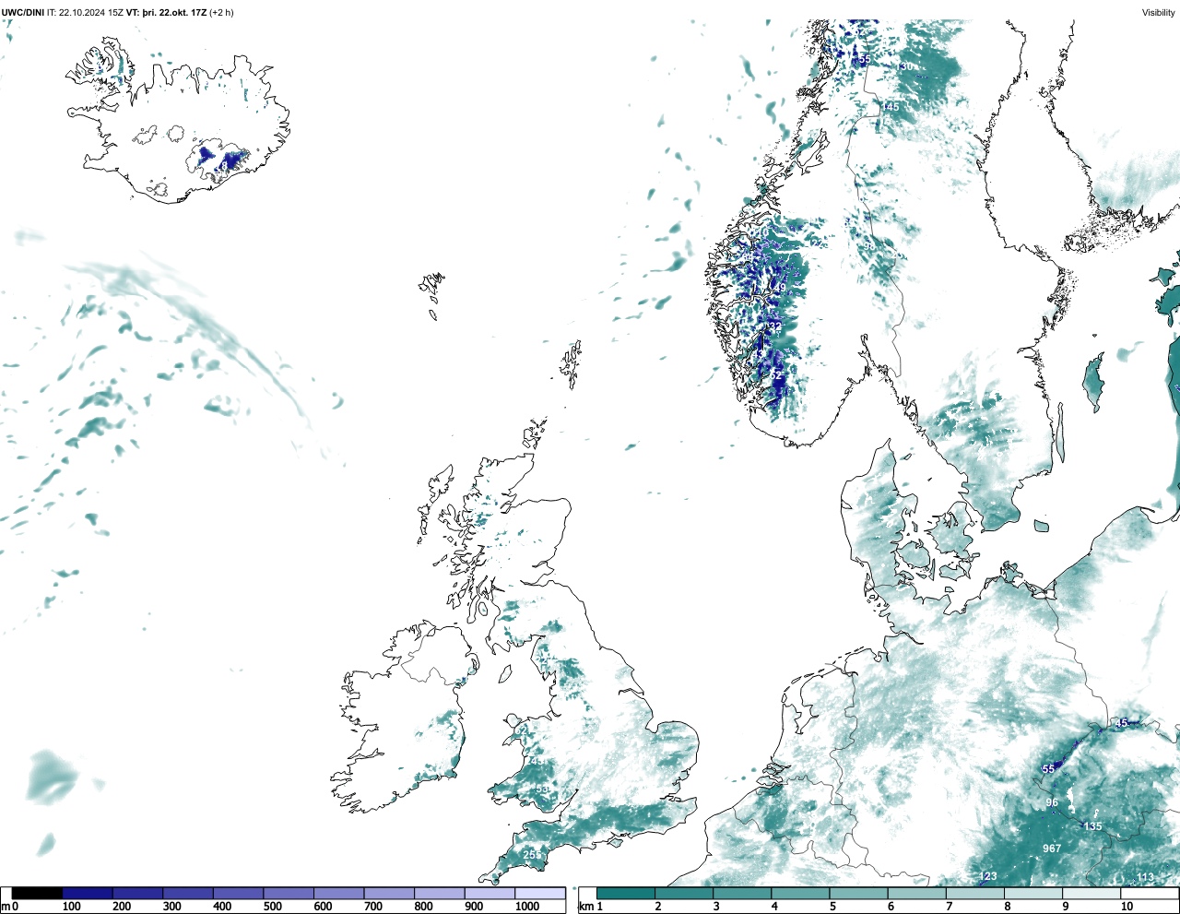This screenshot has height=914, width=1180.
Task: Click the '30' value over northern Sweden
Action: 906,66
